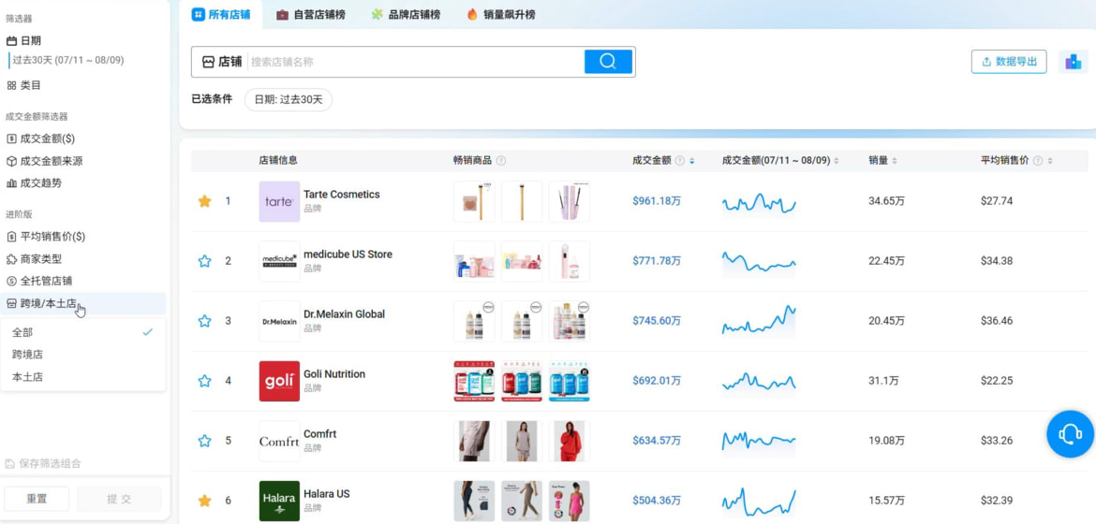1096x524 pixels.
Task: Click the Halara green logo
Action: tap(279, 501)
